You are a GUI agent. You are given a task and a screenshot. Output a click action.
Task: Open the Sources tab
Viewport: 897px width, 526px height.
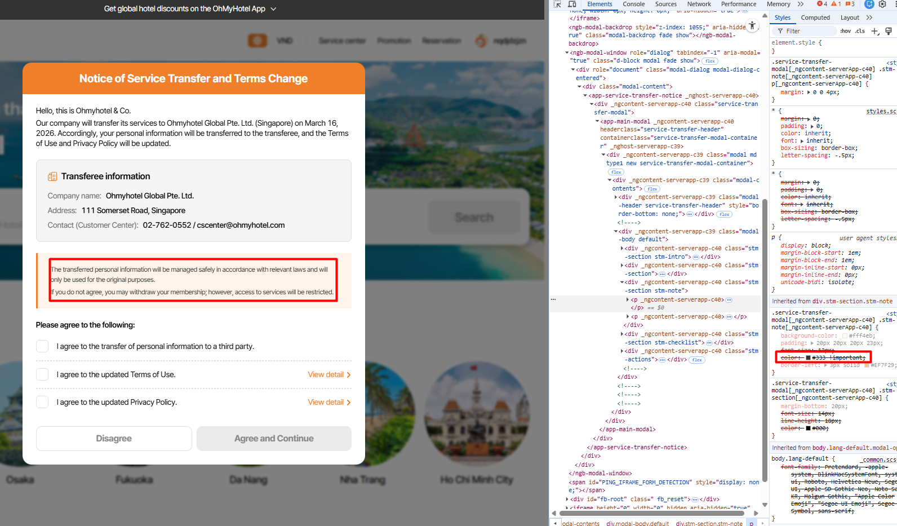666,4
